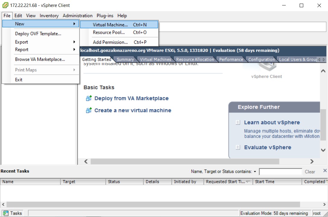
Task: Click the Clear filter button
Action: (310, 172)
